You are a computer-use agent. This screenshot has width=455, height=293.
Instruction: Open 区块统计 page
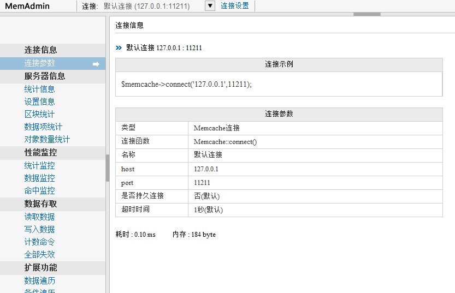[39, 114]
